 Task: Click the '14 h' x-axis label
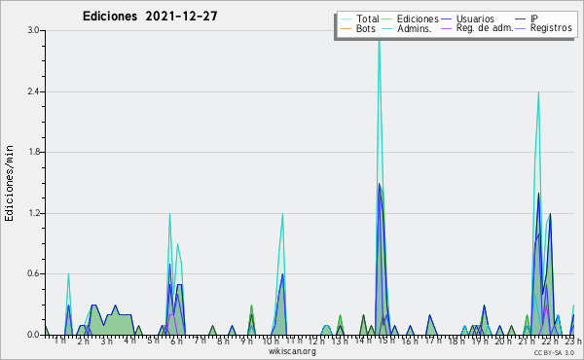[x=363, y=341]
